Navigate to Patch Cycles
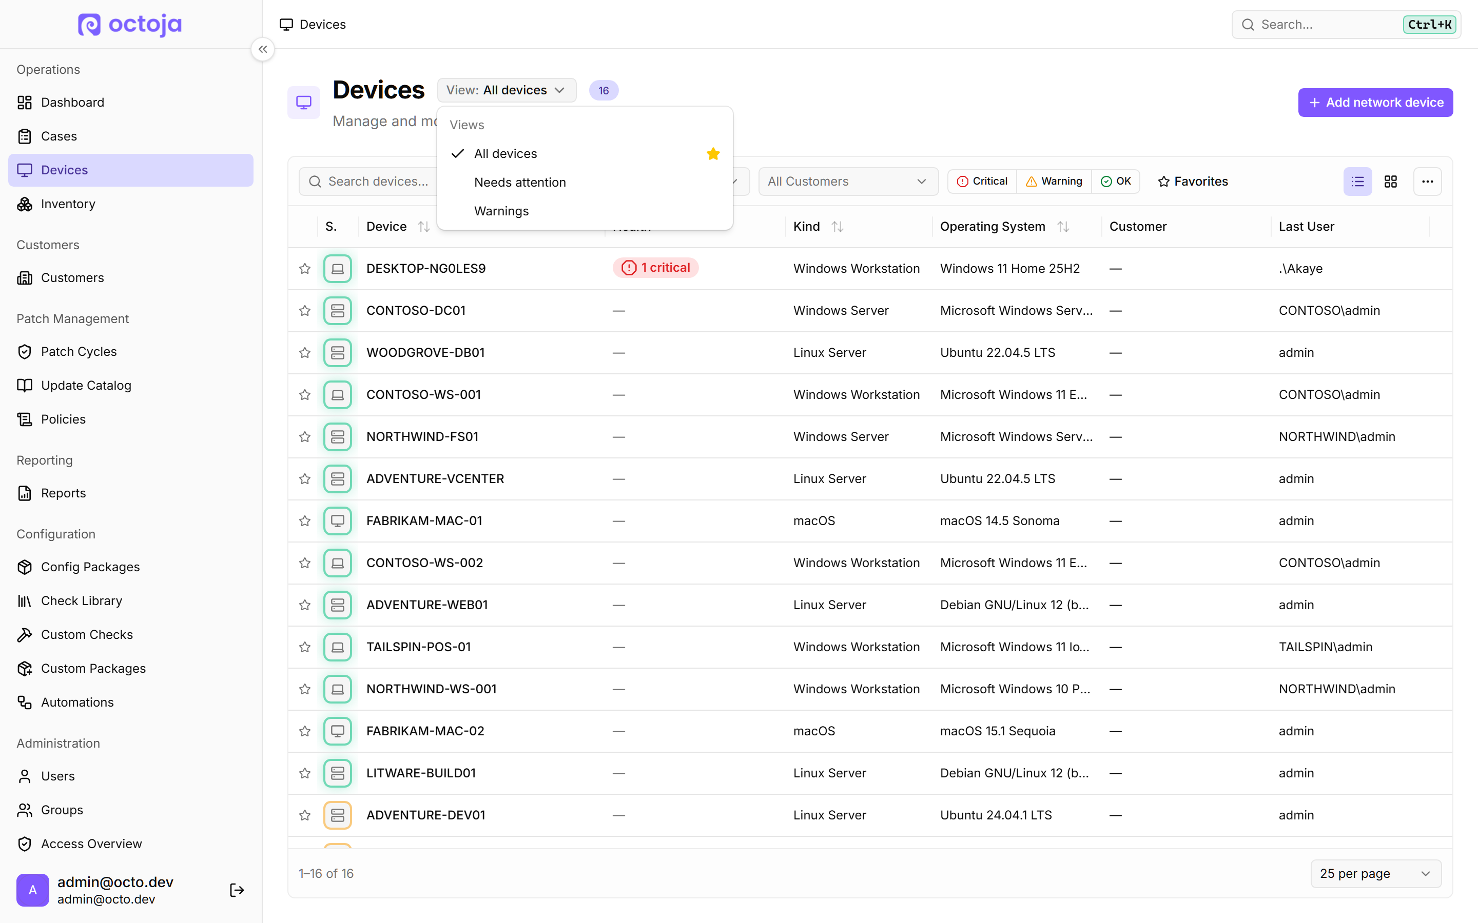 tap(131, 352)
